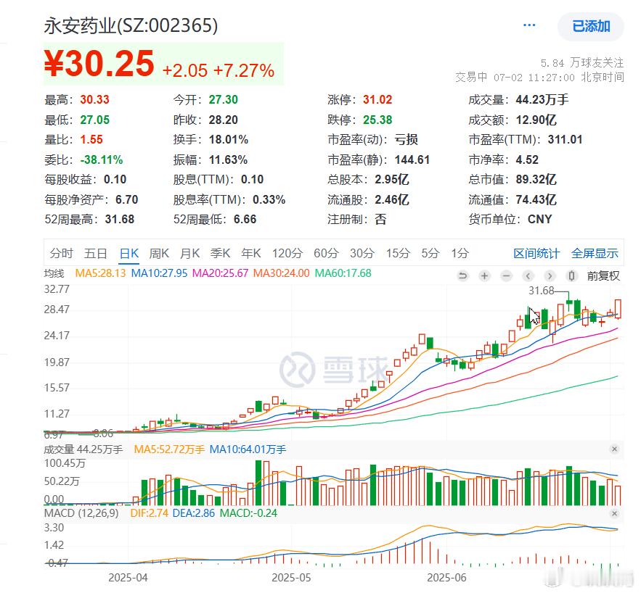Zoom in chart with plus icon
641x593 pixels.
[484, 276]
